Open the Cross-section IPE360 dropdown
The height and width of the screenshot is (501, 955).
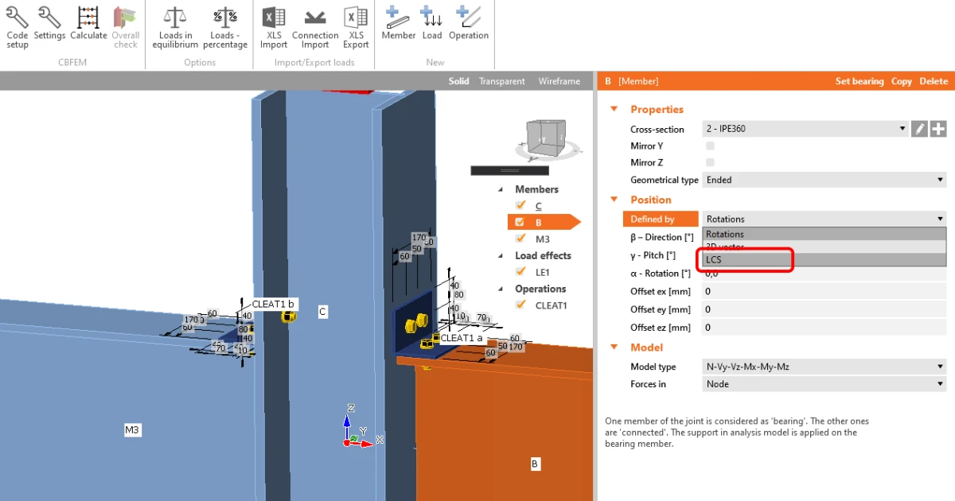tap(805, 129)
